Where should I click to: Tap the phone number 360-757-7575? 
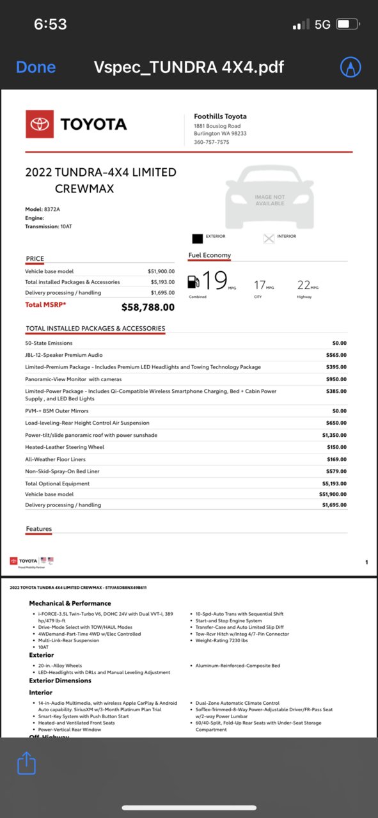click(212, 142)
